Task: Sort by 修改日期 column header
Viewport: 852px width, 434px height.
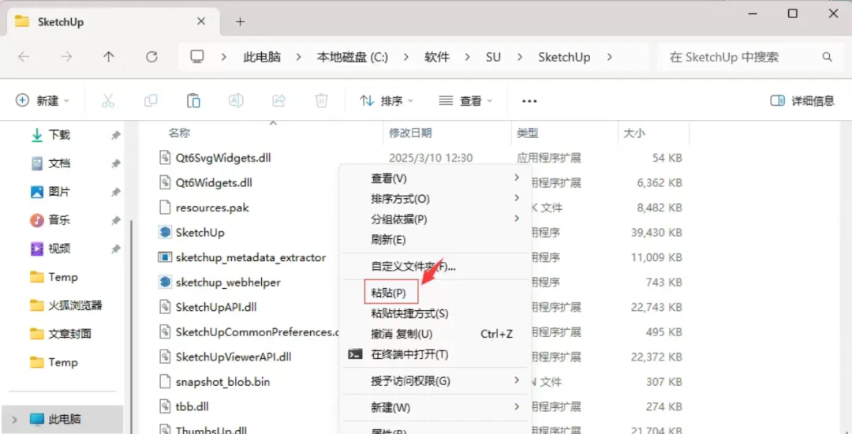Action: click(x=410, y=133)
